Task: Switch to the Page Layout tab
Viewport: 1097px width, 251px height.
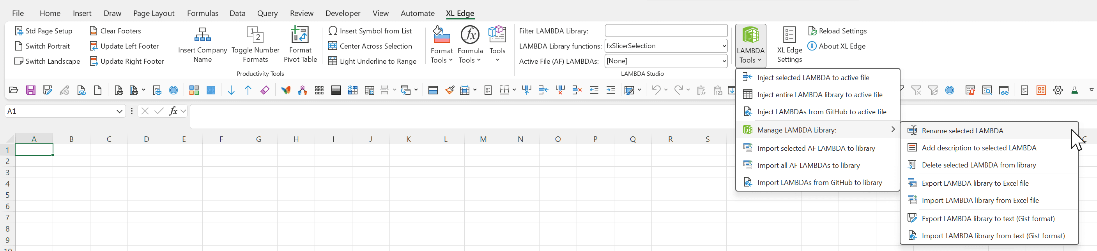Action: tap(154, 13)
